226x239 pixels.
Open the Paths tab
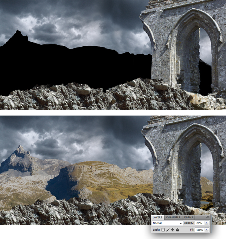pyautogui.click(x=189, y=218)
